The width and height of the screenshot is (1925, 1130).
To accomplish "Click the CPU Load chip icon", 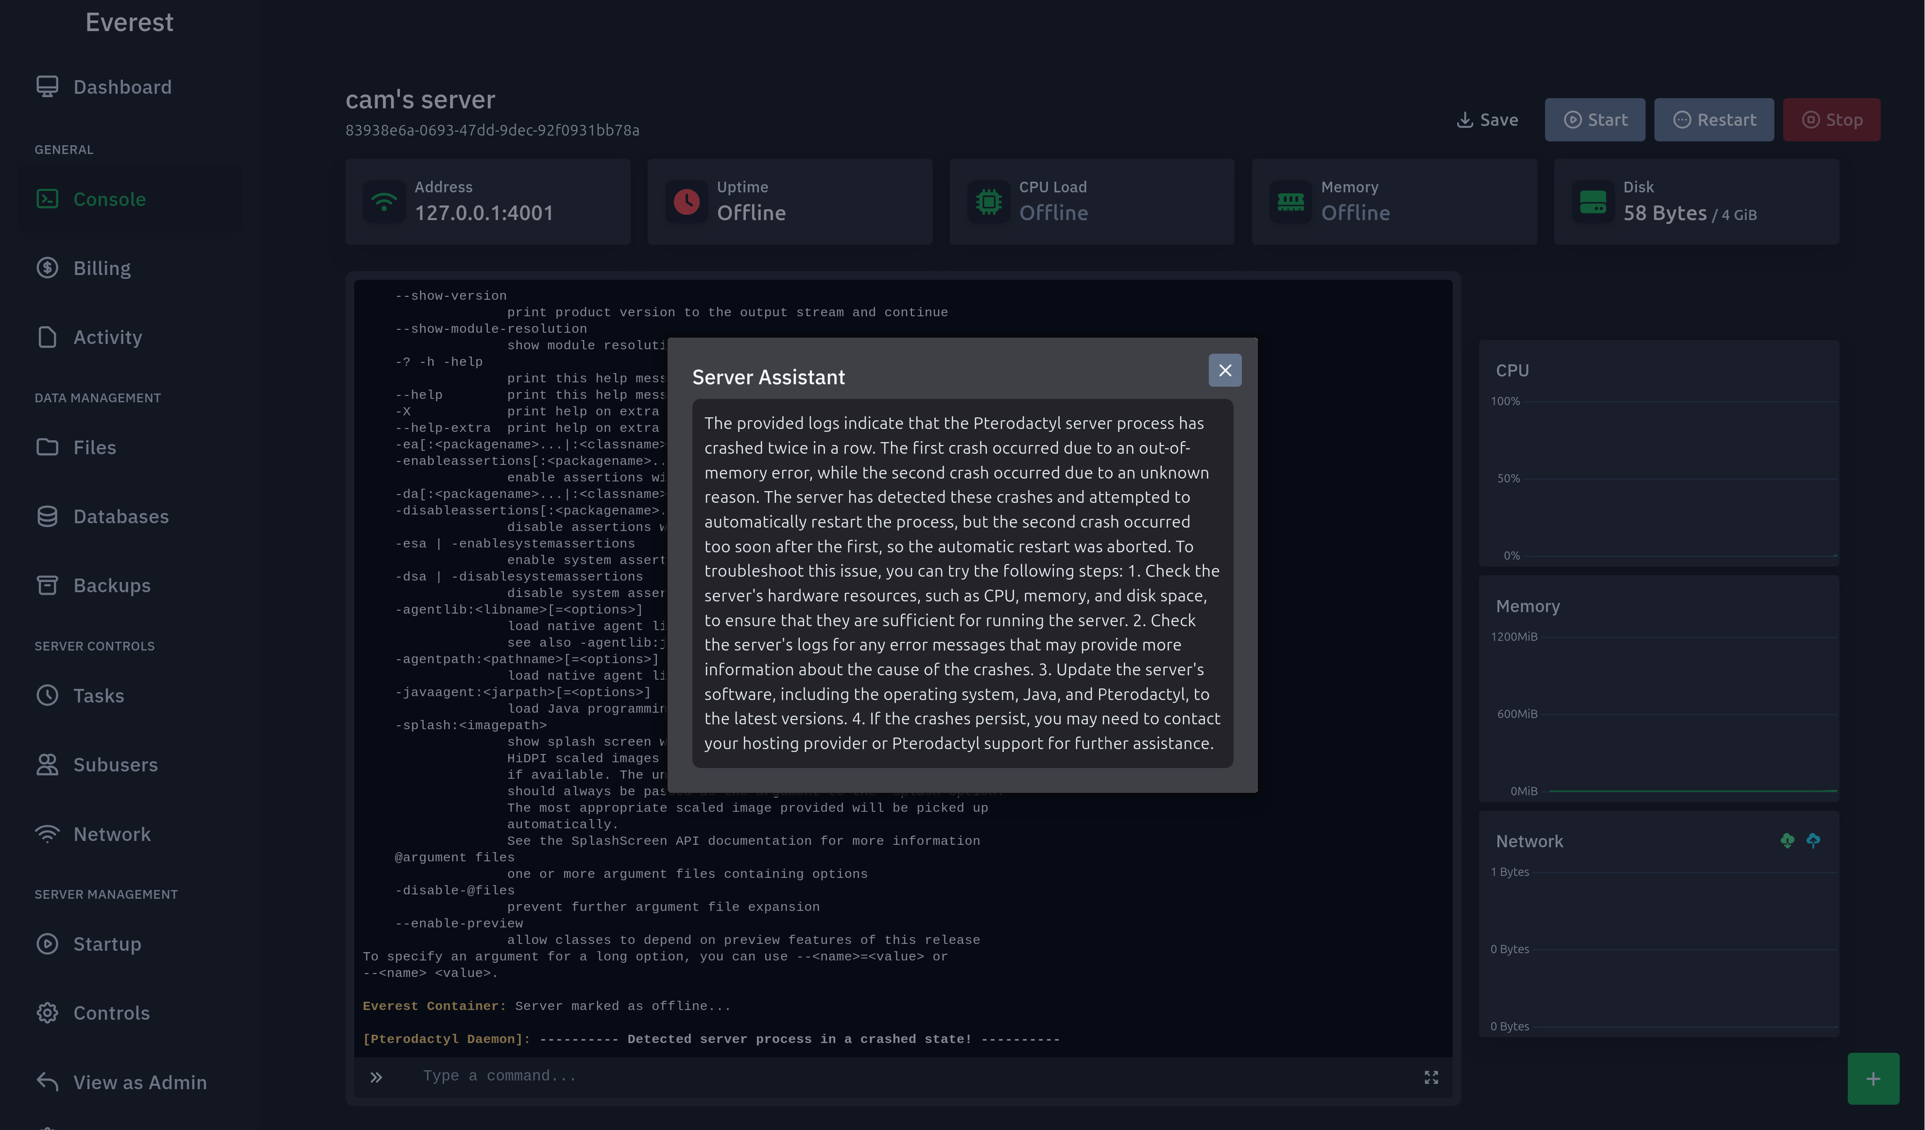I will [988, 202].
